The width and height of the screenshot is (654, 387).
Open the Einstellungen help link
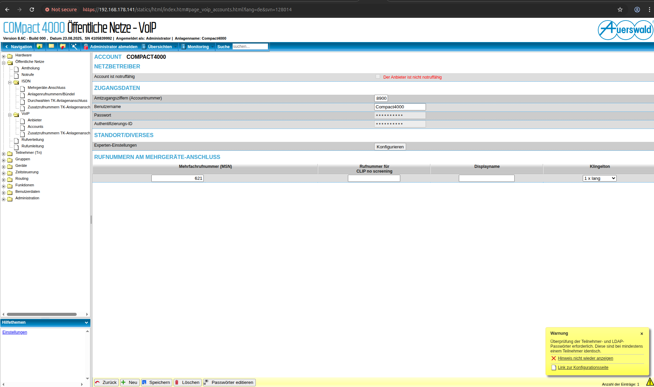tap(15, 332)
